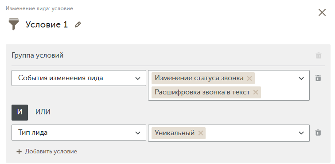The height and width of the screenshot is (164, 335).
Task: Expand the lead type values dropdown arrow
Action: click(x=301, y=133)
